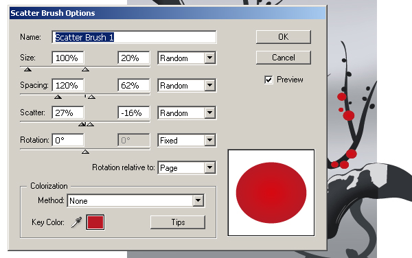This screenshot has height=258, width=412.
Task: Click the Spacing slider's left triangle handle
Action: tap(58, 97)
